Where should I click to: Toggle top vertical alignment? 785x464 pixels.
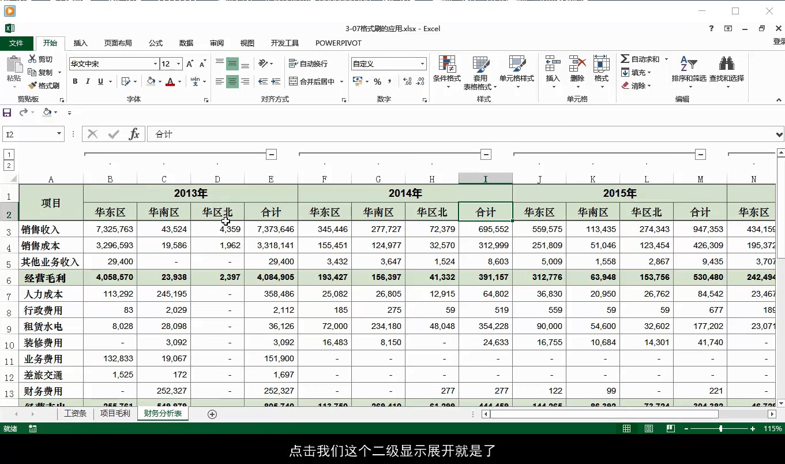(220, 63)
